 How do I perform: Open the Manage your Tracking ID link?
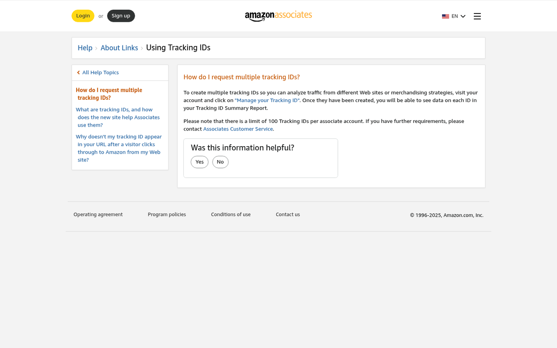click(x=267, y=100)
